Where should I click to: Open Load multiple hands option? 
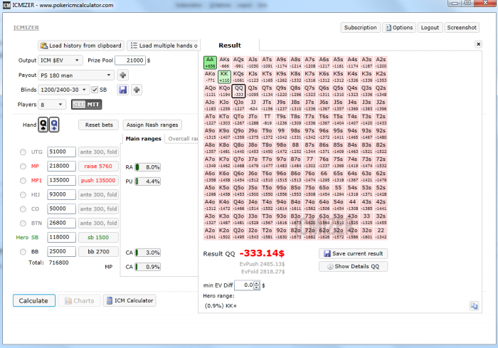[x=164, y=46]
